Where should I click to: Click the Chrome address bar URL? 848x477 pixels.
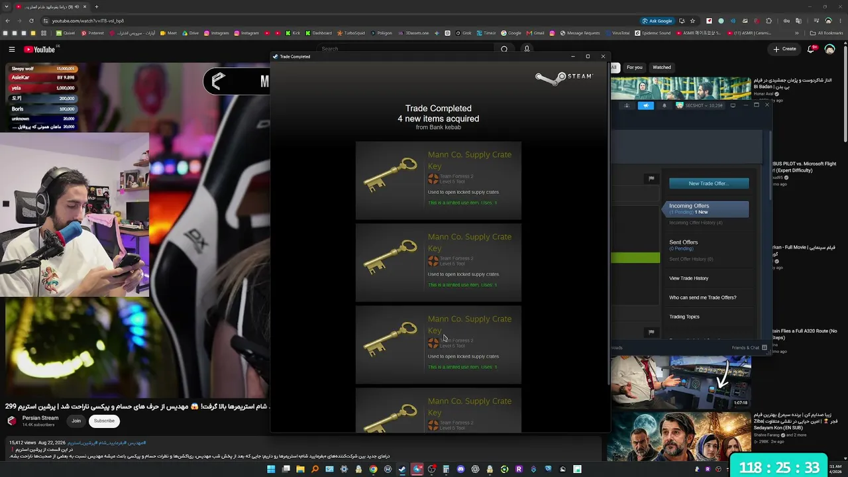point(88,21)
